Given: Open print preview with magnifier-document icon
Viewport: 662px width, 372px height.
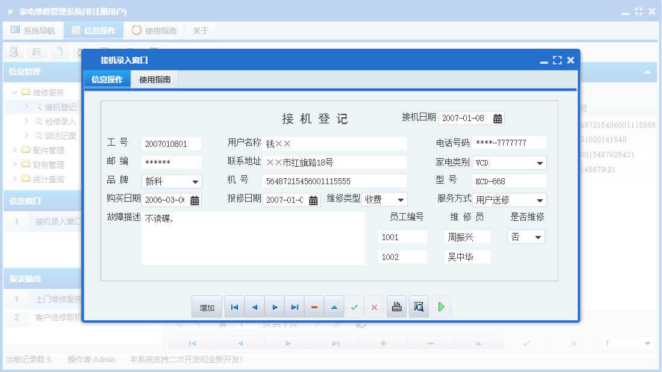Looking at the screenshot, I should point(419,306).
